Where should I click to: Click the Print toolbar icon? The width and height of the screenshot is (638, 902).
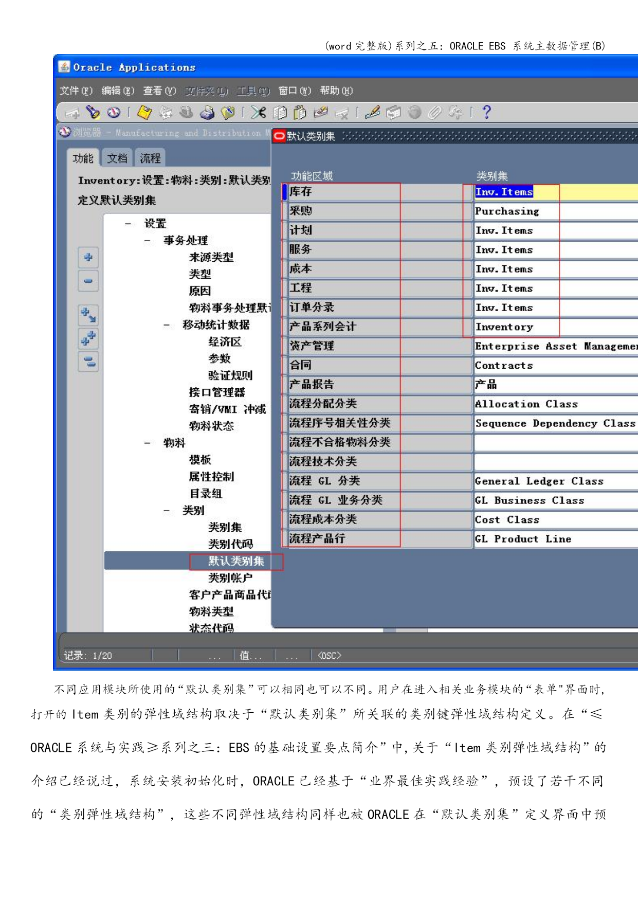207,112
